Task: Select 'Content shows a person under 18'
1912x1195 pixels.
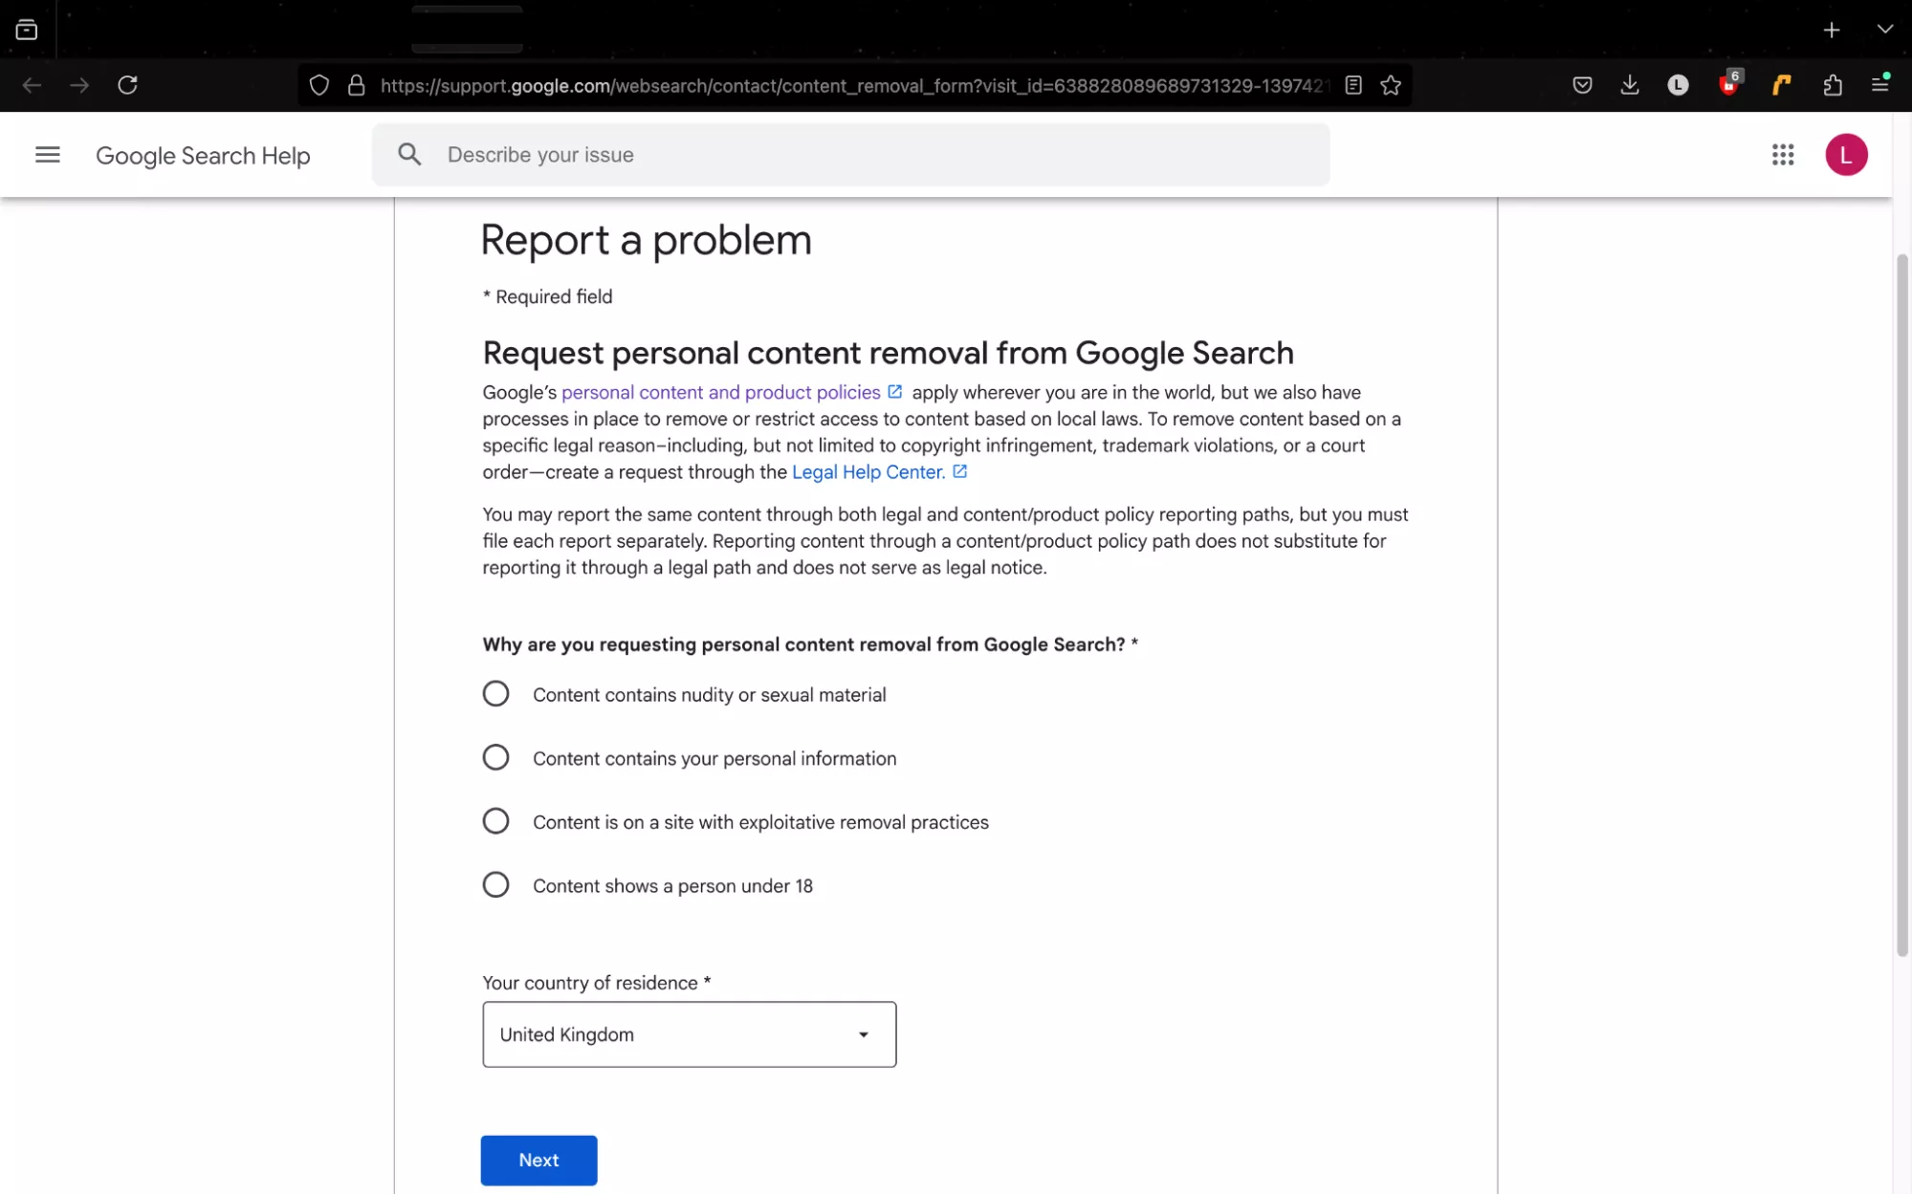Action: click(x=495, y=884)
